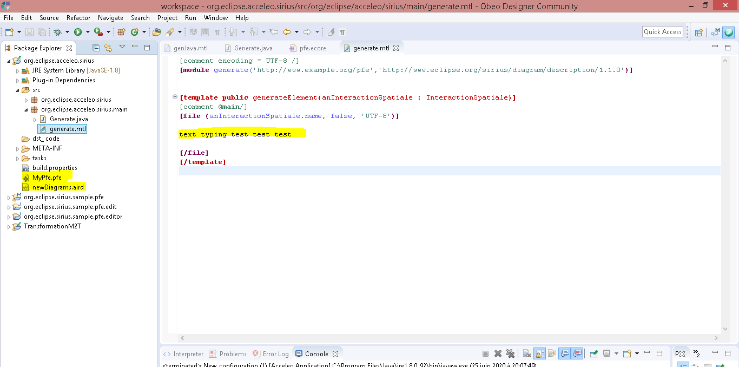Expand the tasks folder
The image size is (739, 367).
(x=17, y=158)
